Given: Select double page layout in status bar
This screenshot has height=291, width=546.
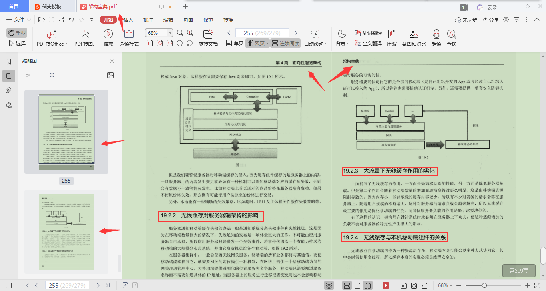Looking at the screenshot, I should point(367,285).
